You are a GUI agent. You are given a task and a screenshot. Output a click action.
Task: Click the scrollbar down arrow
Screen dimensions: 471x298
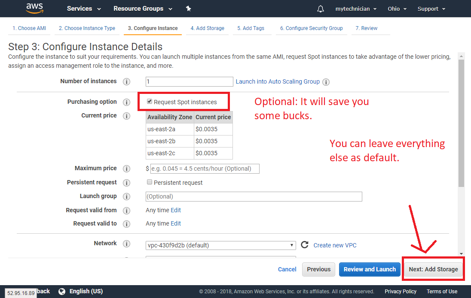(462, 254)
